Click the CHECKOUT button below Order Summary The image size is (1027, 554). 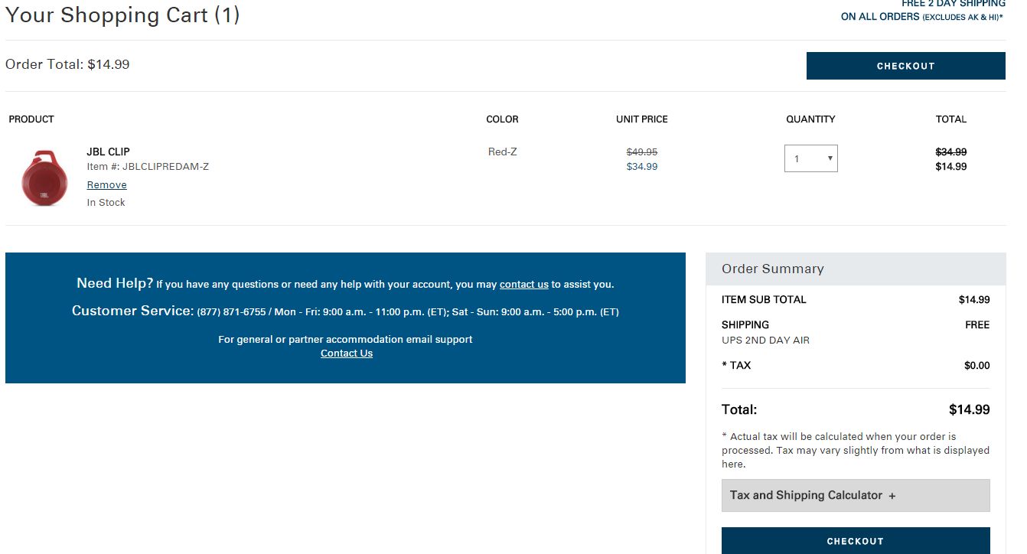coord(855,540)
